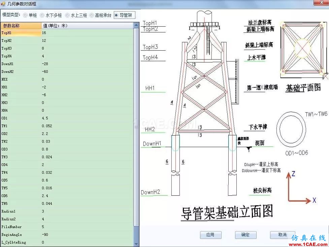Select the 高桩承台 radio option
The image size is (329, 247).
100,15
